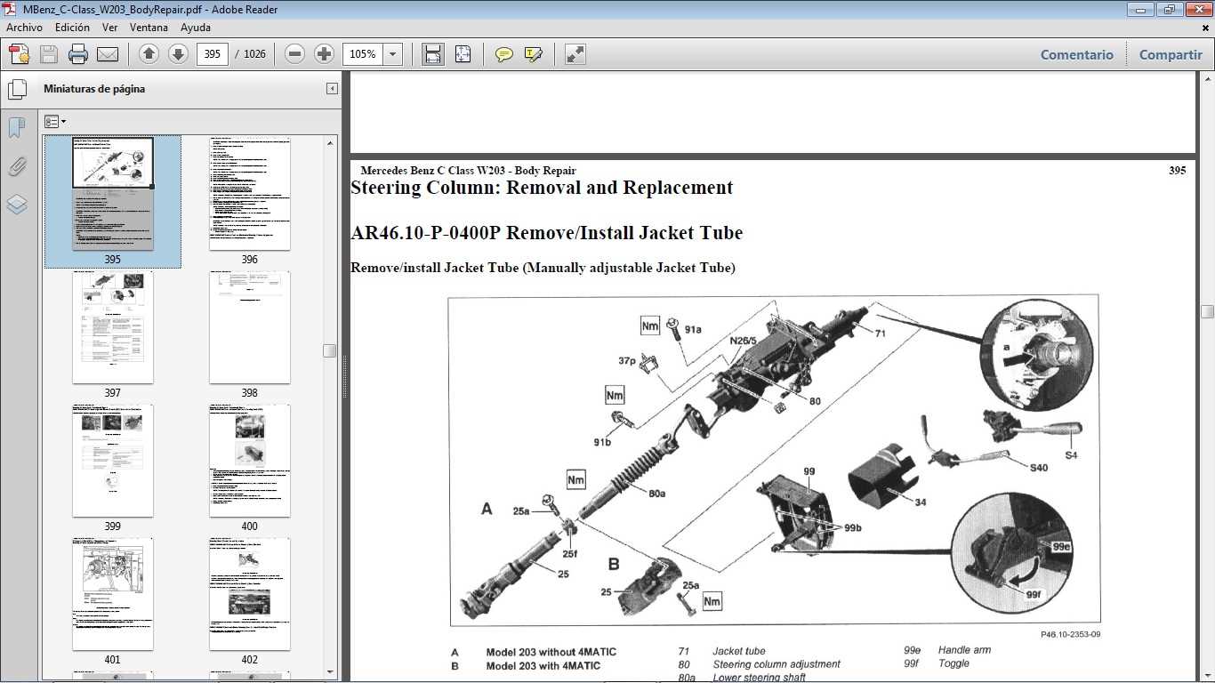The image size is (1215, 683).
Task: Send the file by email icon
Action: pyautogui.click(x=108, y=54)
